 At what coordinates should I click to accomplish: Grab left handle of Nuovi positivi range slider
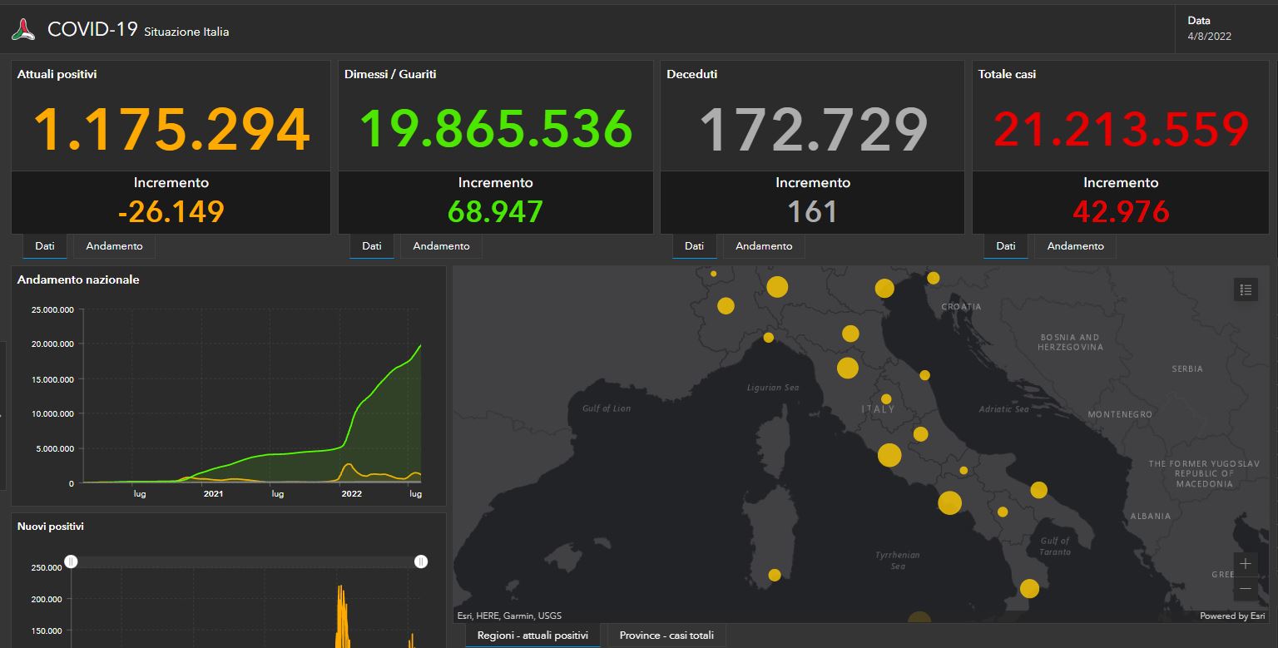[72, 561]
